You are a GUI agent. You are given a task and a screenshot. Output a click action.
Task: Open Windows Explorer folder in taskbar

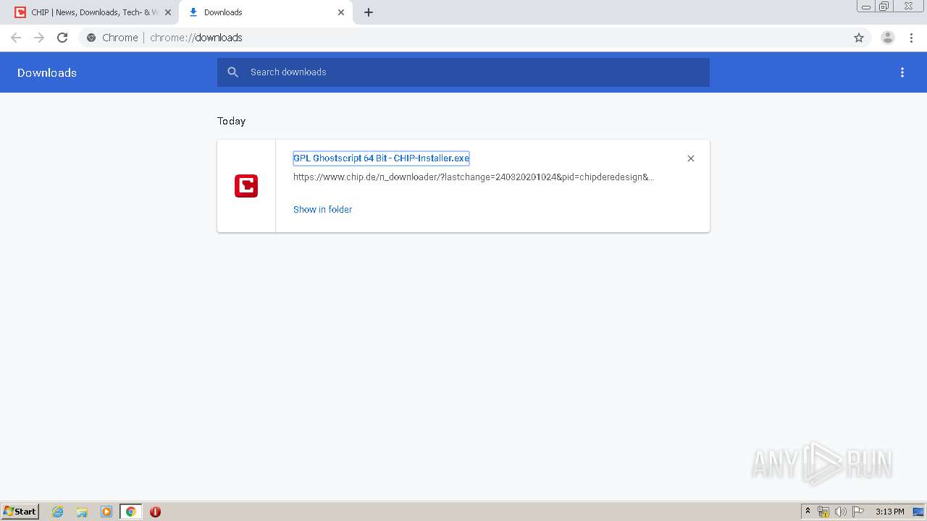[x=82, y=512]
